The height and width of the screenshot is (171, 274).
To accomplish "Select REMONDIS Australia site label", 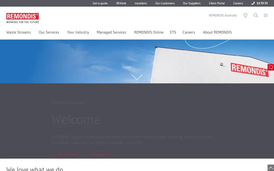I will pos(223,15).
